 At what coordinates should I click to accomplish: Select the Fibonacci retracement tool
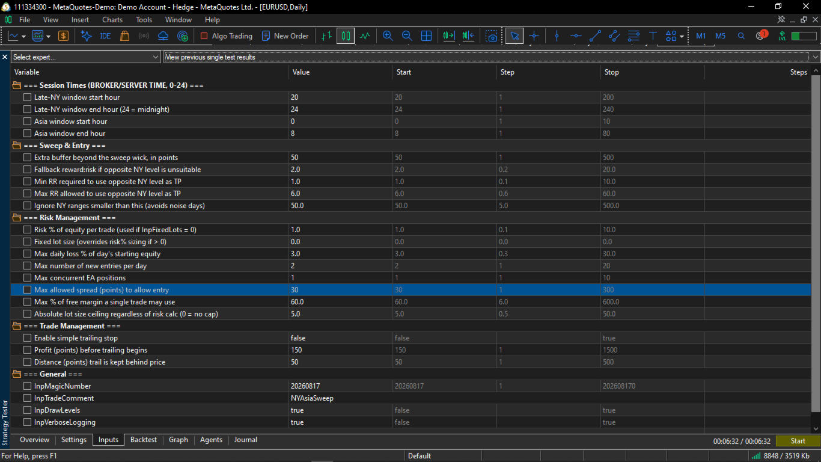click(x=633, y=36)
